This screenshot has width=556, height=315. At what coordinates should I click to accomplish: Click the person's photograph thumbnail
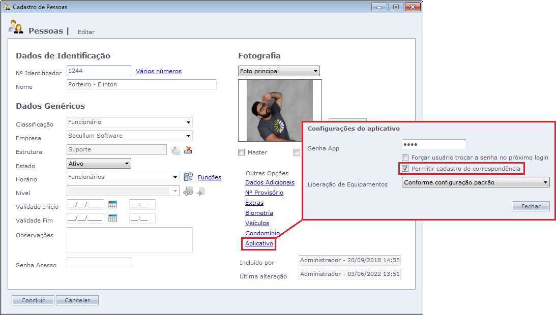point(279,110)
